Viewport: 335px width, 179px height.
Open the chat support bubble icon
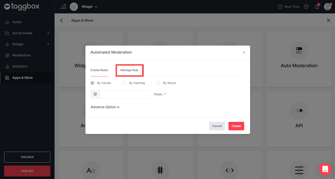point(325,169)
